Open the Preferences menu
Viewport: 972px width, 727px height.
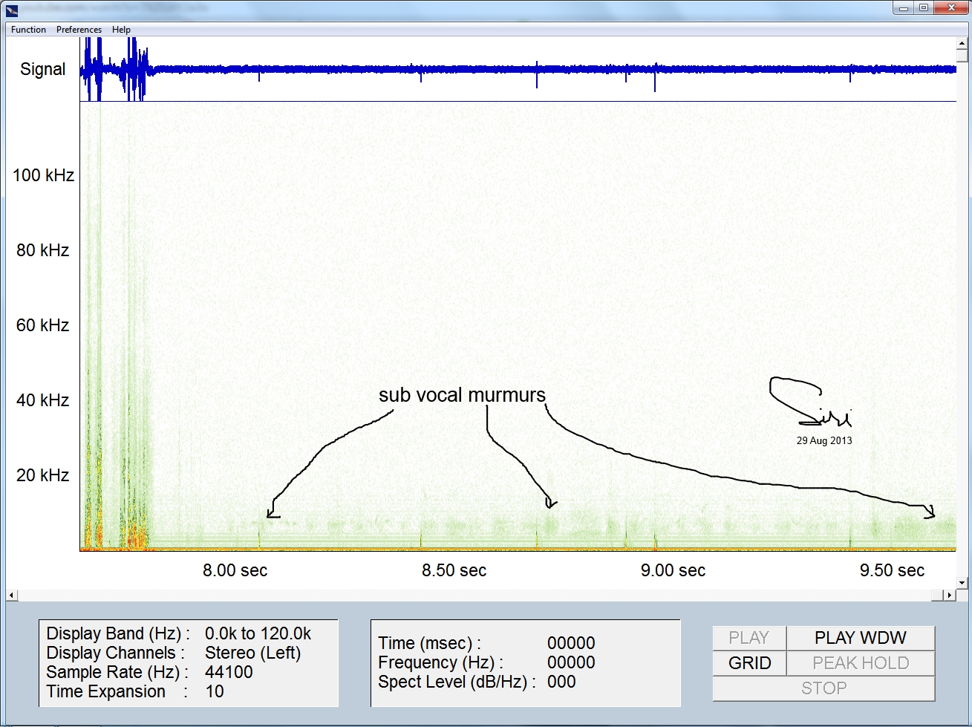point(79,30)
